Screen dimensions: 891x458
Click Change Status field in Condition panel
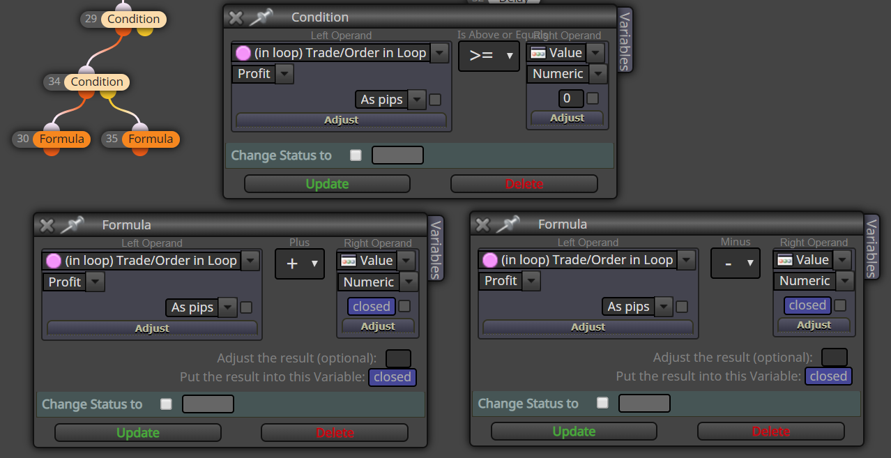(x=398, y=155)
